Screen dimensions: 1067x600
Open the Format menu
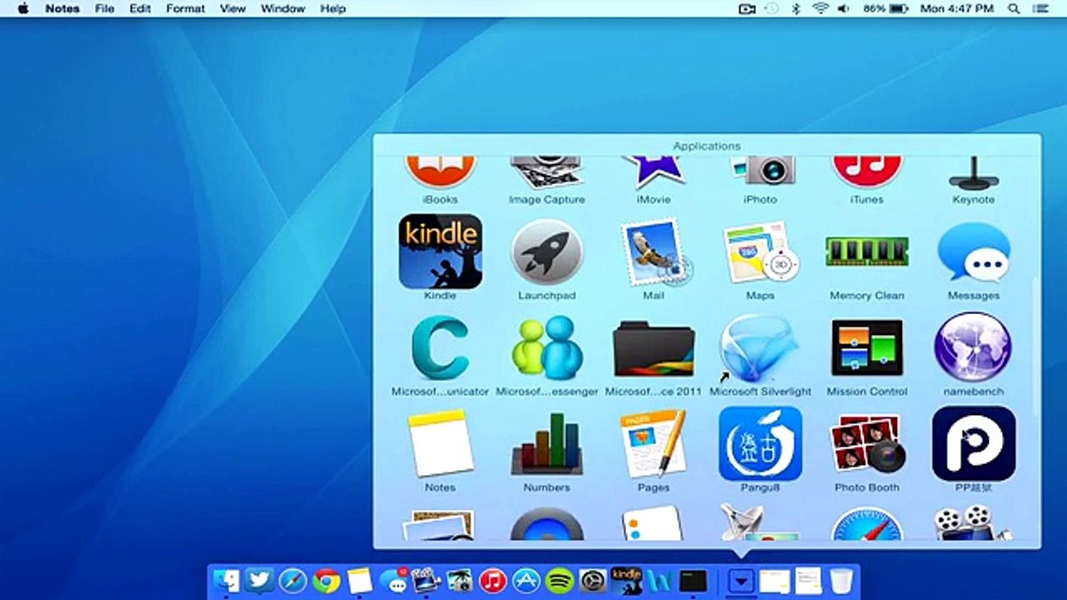point(185,8)
